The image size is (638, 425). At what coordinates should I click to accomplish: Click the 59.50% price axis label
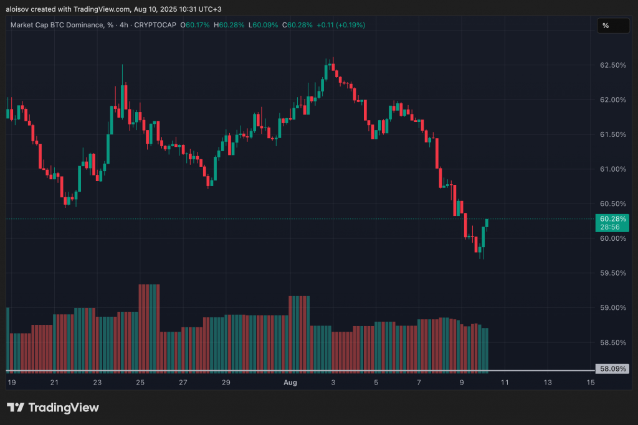pos(613,273)
